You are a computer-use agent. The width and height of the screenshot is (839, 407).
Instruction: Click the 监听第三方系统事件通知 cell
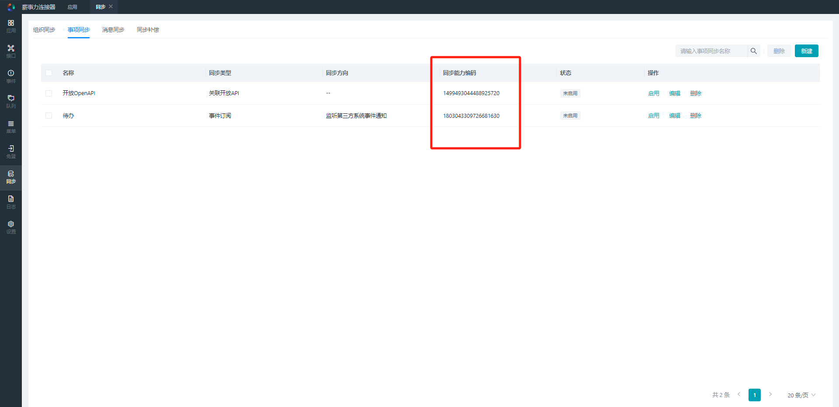(x=356, y=116)
